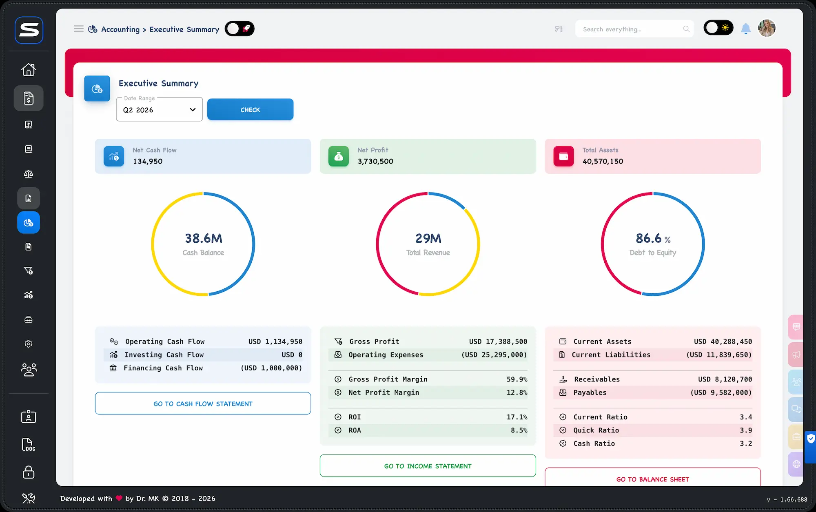Click the translate icon beside the search box
Viewport: 816px width, 512px height.
(x=559, y=29)
